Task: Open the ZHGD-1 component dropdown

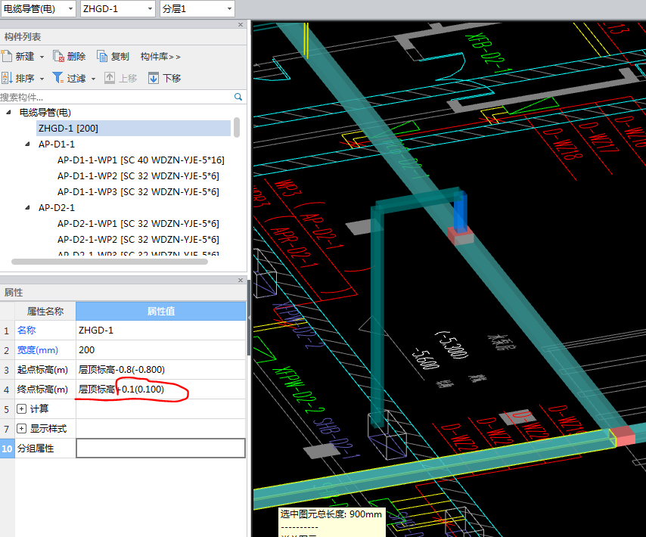Action: tap(150, 8)
